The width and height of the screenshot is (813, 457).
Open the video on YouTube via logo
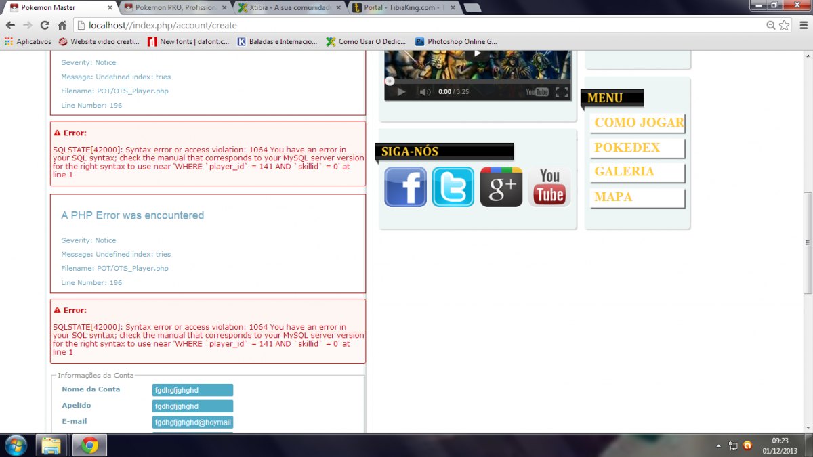tap(537, 91)
